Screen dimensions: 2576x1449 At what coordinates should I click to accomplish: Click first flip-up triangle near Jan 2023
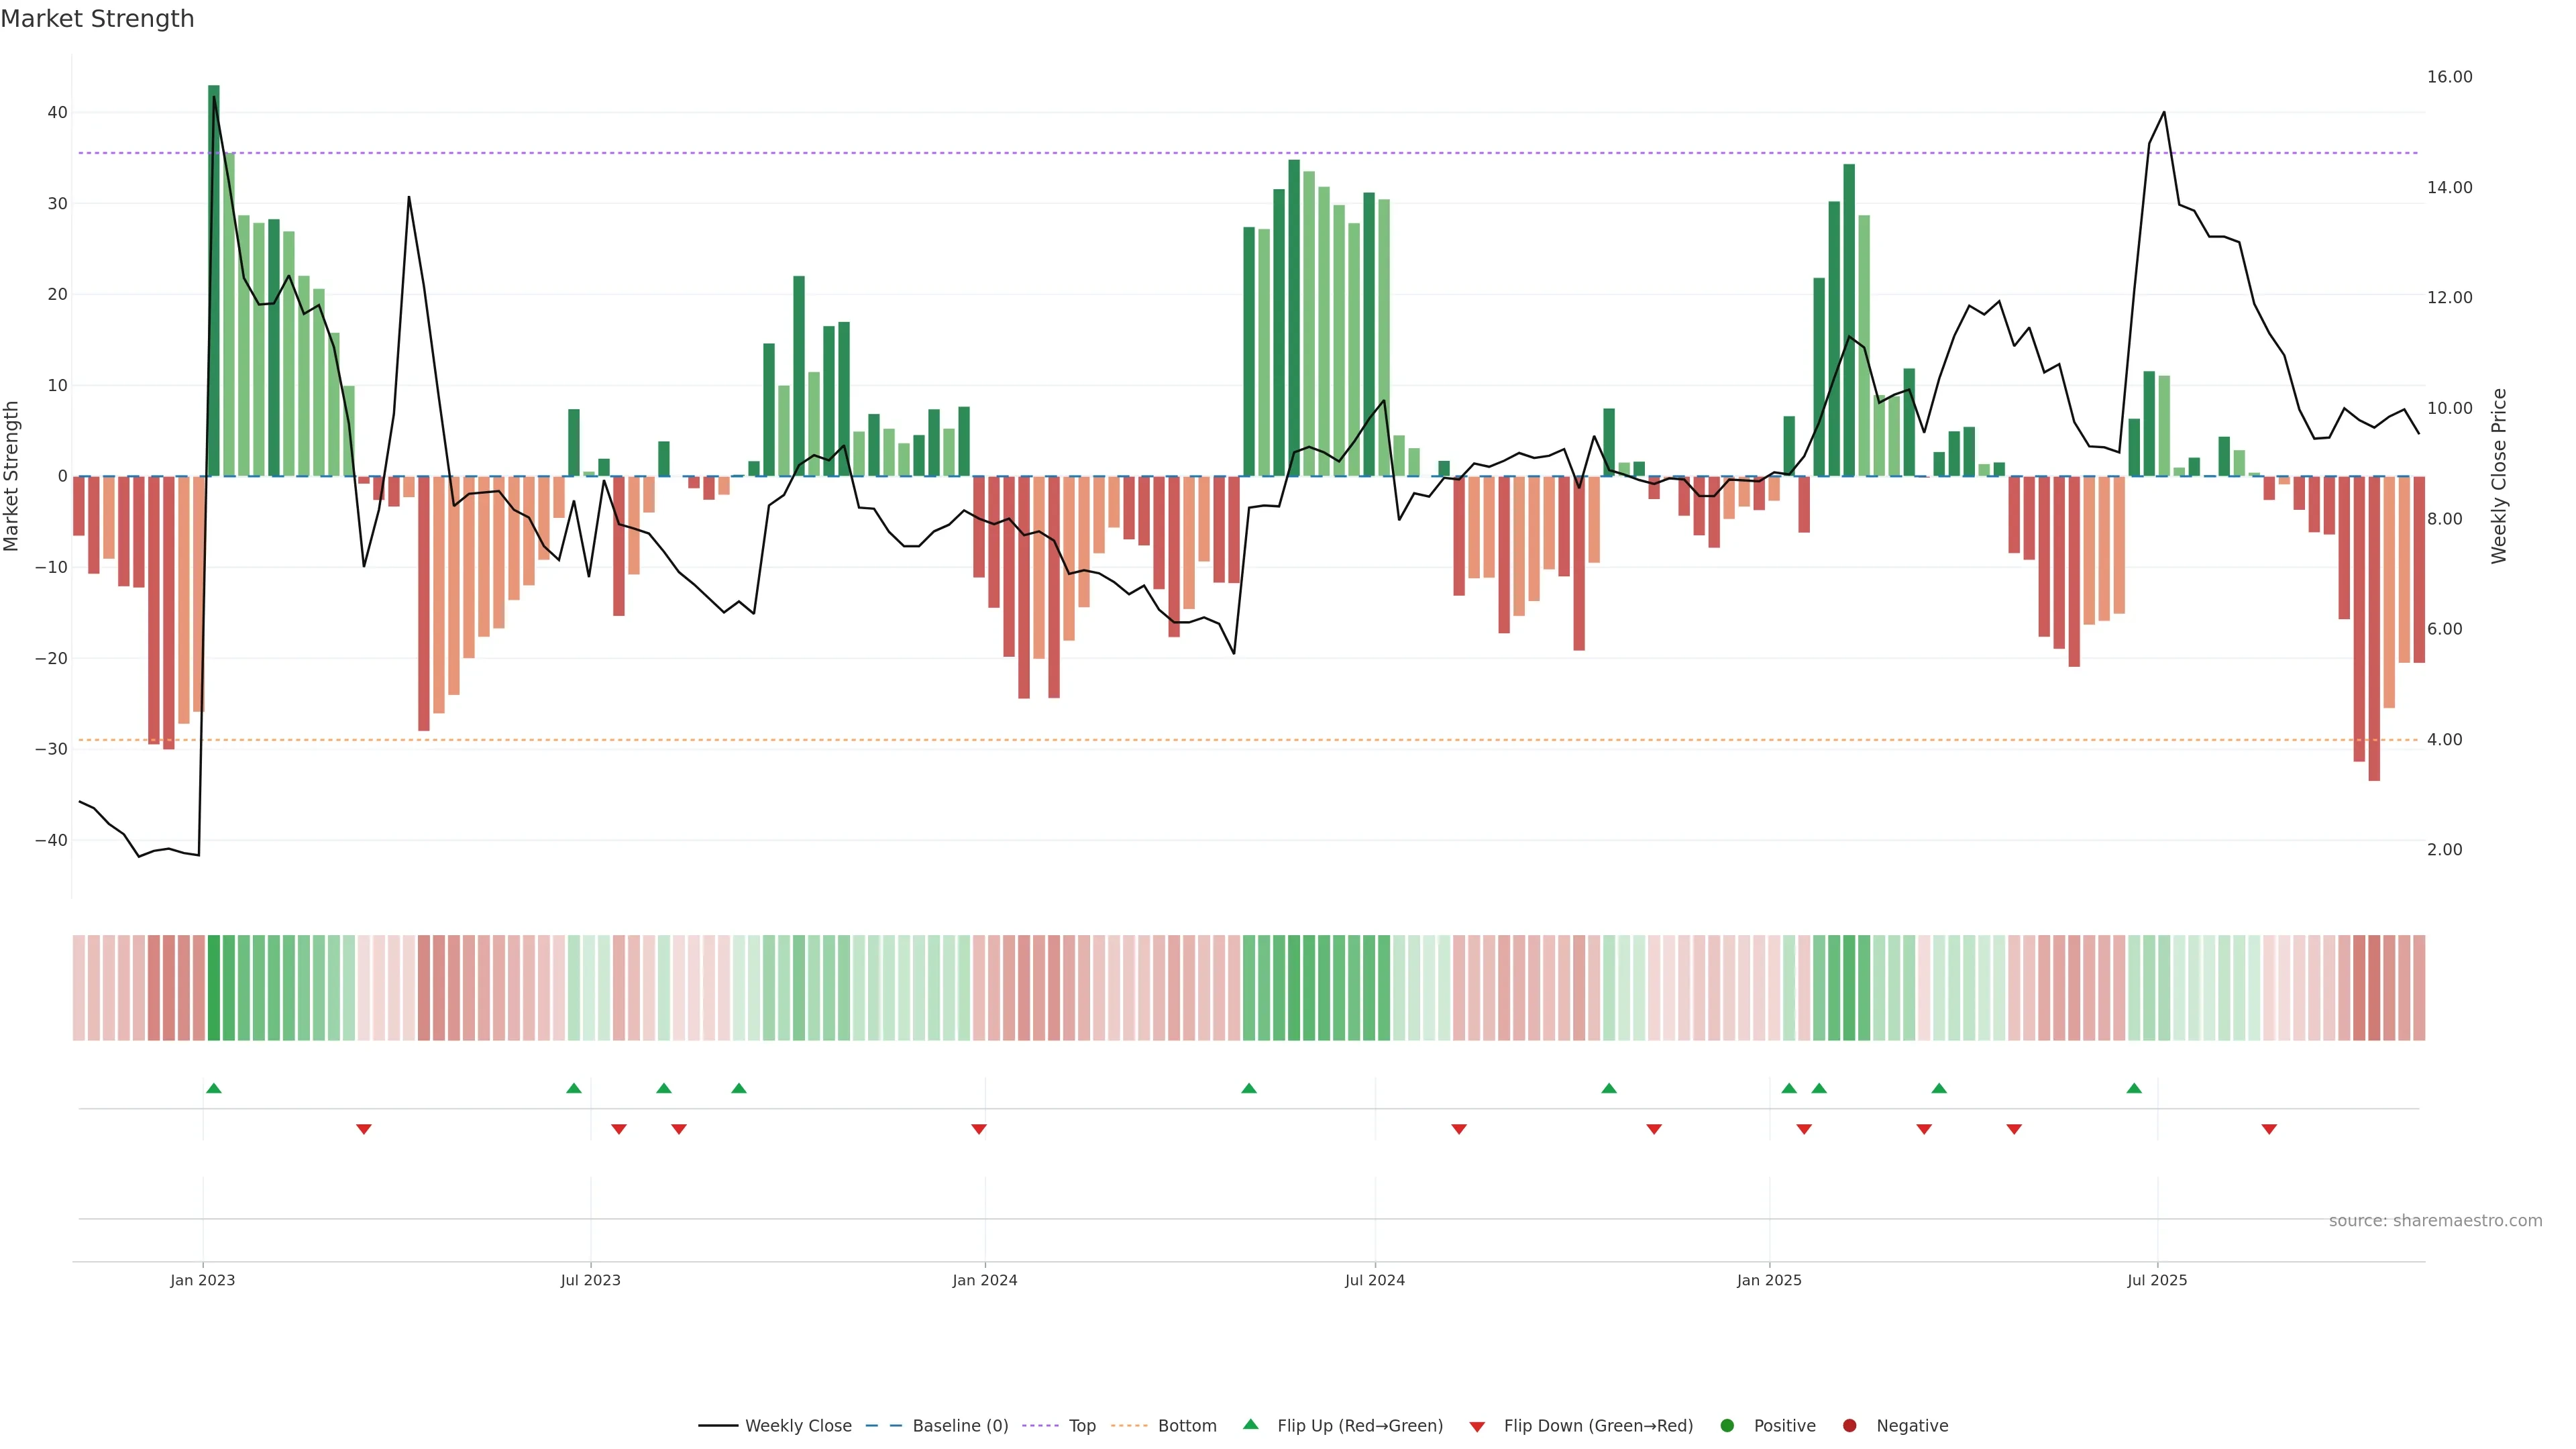pos(214,1088)
